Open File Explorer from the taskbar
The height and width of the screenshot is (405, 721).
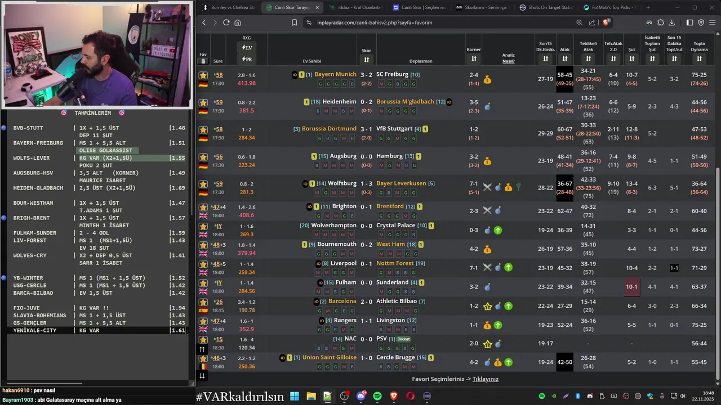pos(311,396)
